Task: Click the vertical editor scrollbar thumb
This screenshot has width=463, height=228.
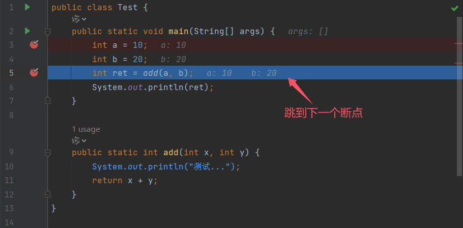Action: pos(460,96)
